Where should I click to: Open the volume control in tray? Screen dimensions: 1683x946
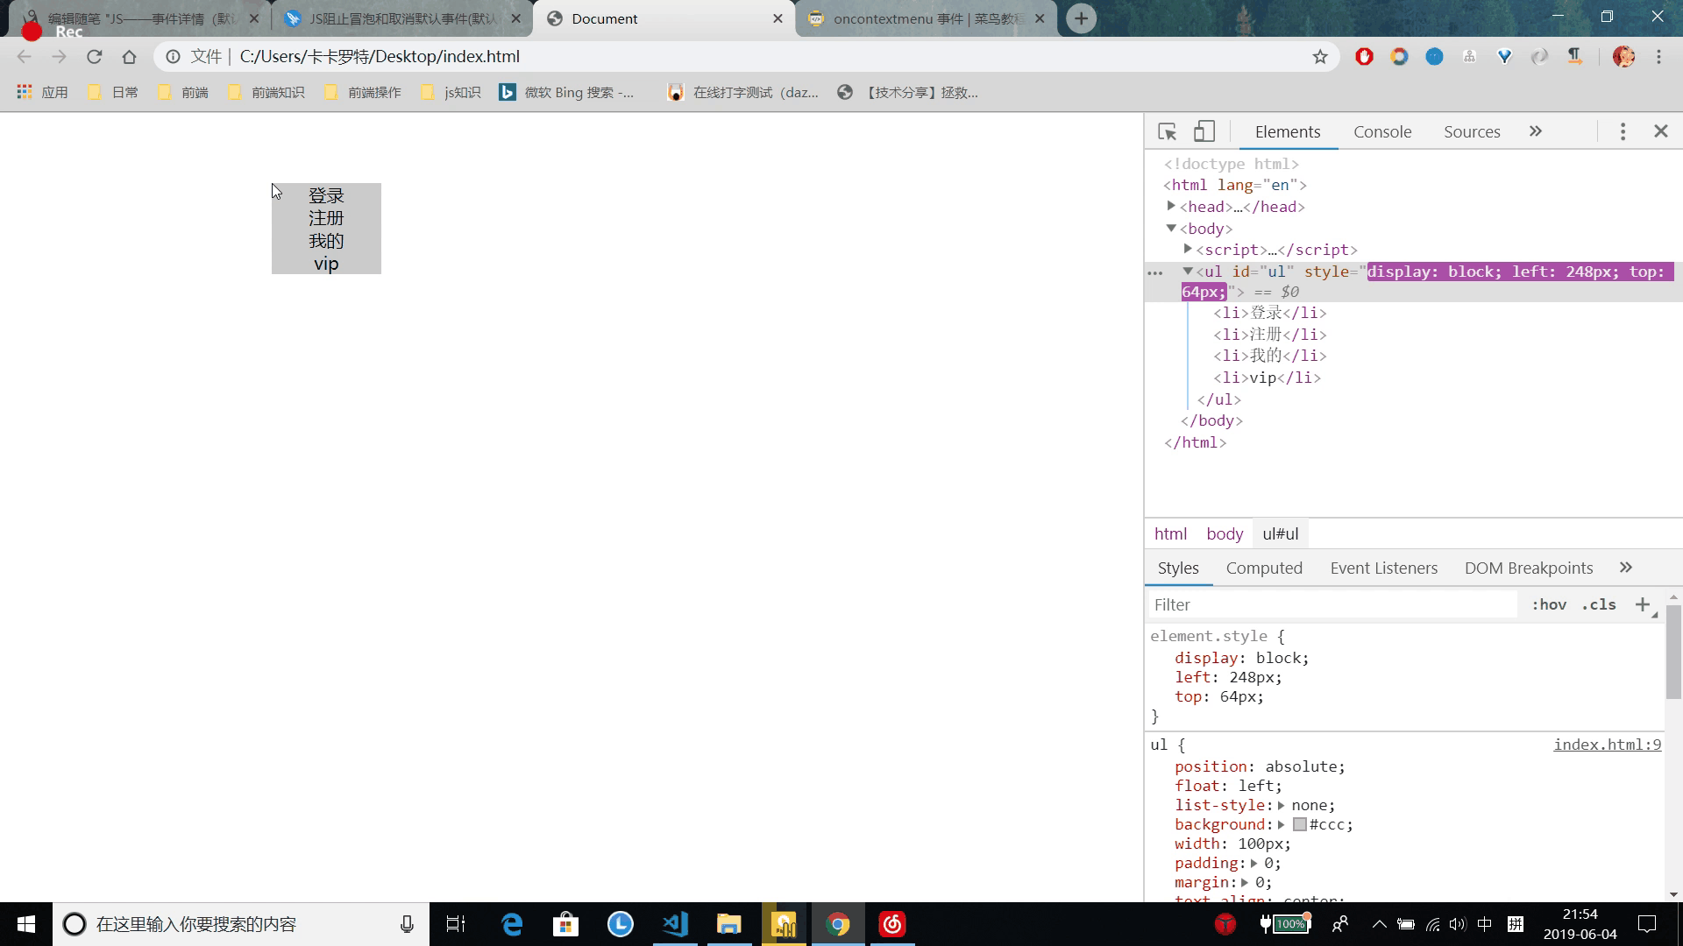1457,924
